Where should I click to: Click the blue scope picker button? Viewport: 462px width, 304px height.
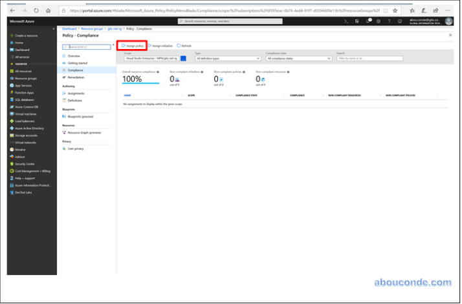click(x=182, y=58)
